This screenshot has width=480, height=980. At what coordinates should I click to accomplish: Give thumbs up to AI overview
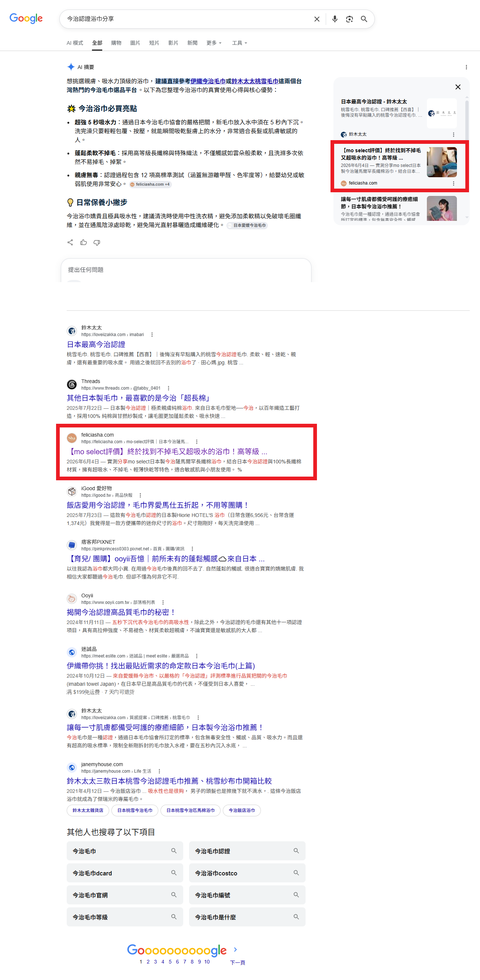coord(83,242)
